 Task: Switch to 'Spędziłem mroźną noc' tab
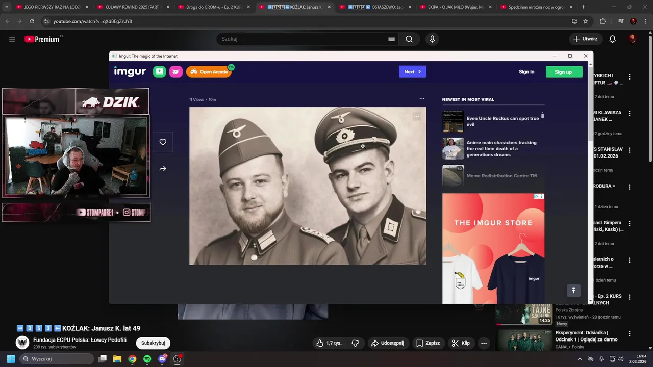coord(537,7)
